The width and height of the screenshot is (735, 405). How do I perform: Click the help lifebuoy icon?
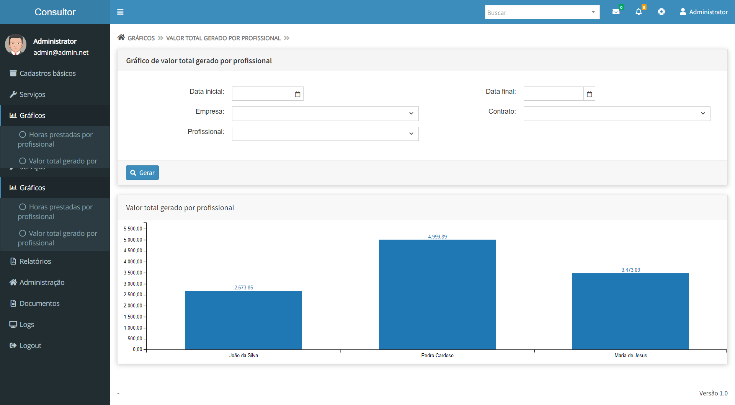click(x=661, y=12)
